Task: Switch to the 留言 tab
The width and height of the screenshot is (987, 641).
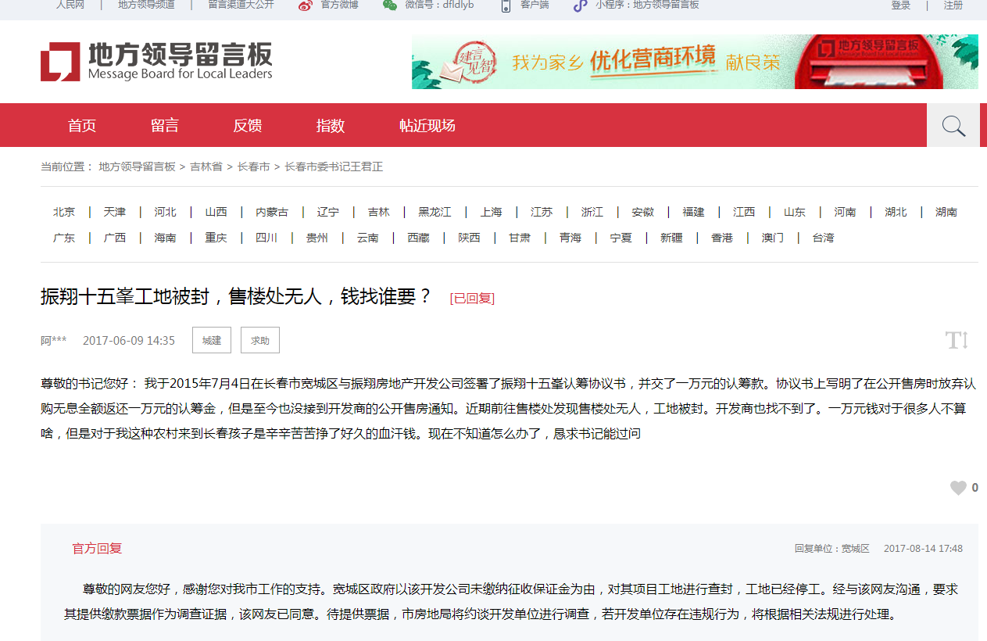Action: click(x=164, y=125)
